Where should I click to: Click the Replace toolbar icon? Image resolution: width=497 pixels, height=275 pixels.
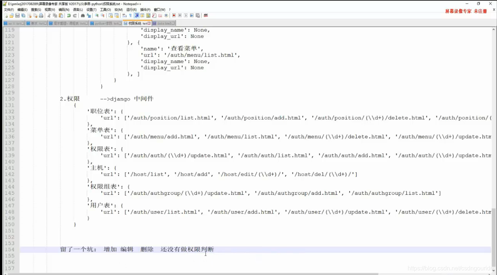(x=89, y=16)
